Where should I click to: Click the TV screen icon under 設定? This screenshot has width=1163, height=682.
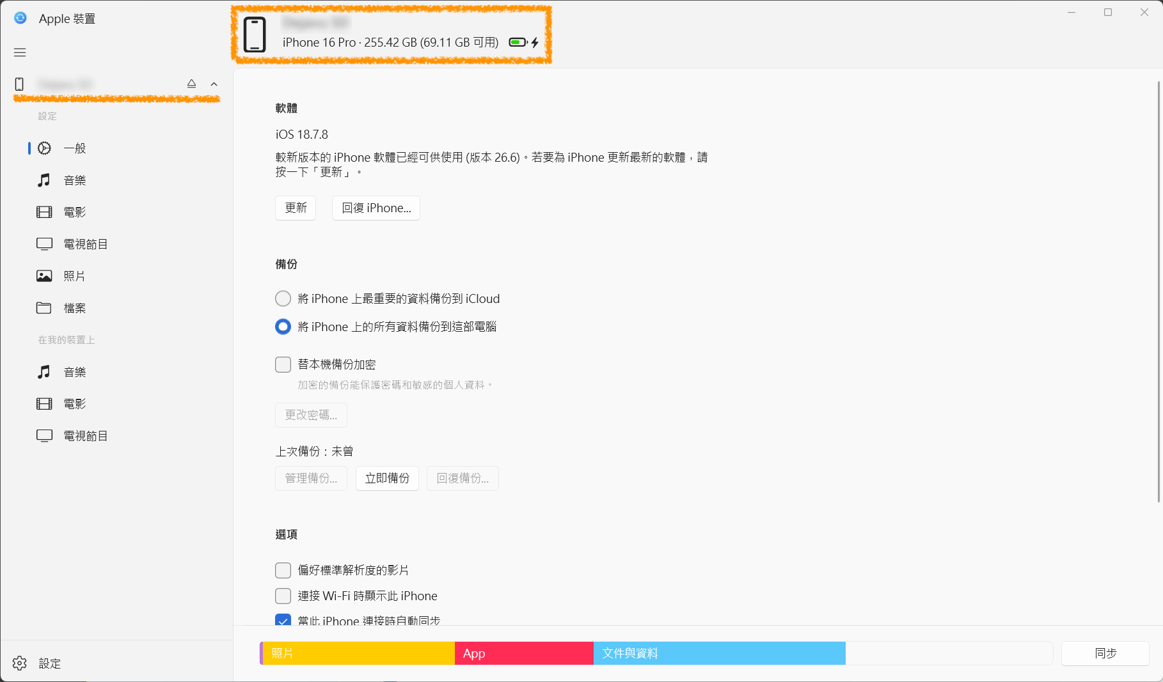[x=44, y=244]
